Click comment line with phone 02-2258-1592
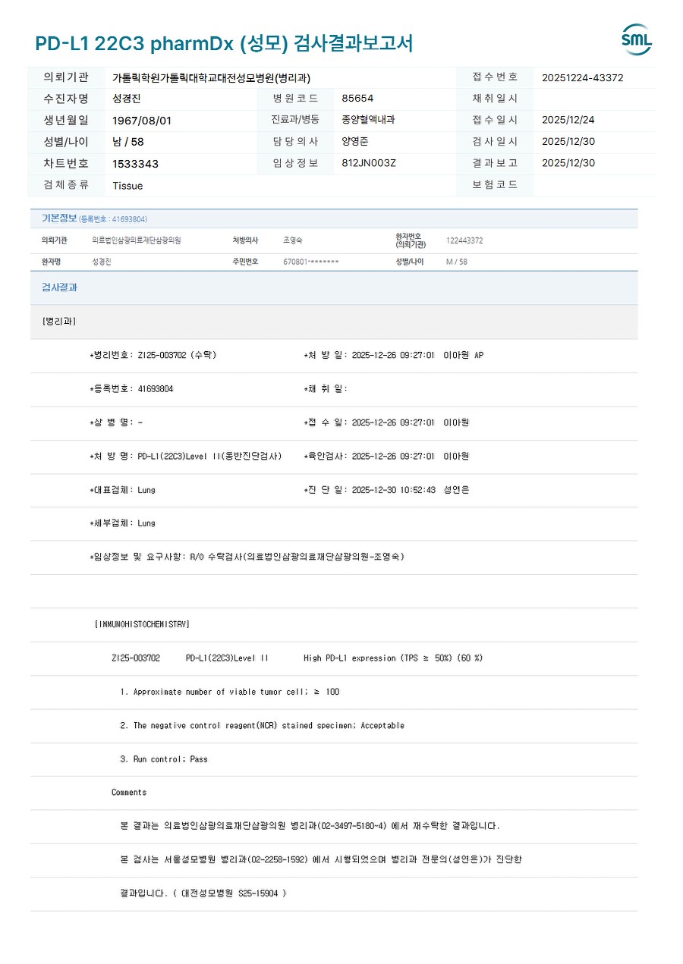The image size is (683, 964). tap(321, 860)
